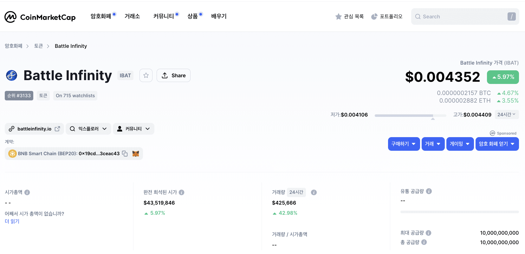This screenshot has height=254, width=525.
Task: Click the low-high price range slider bar
Action: pos(410,116)
